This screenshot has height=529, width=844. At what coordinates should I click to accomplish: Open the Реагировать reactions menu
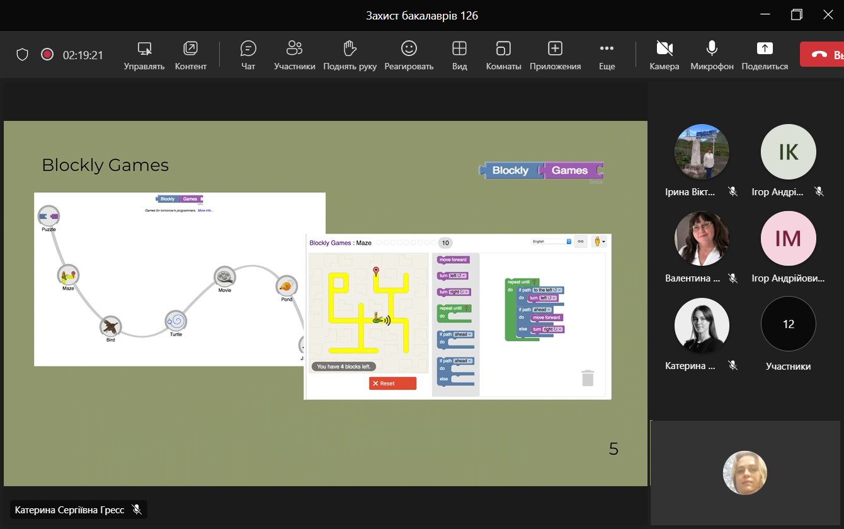pos(409,54)
